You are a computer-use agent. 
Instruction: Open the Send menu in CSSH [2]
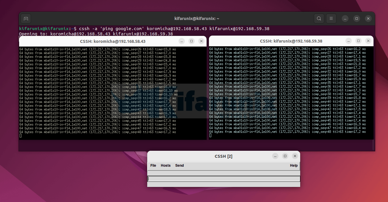[180, 166]
